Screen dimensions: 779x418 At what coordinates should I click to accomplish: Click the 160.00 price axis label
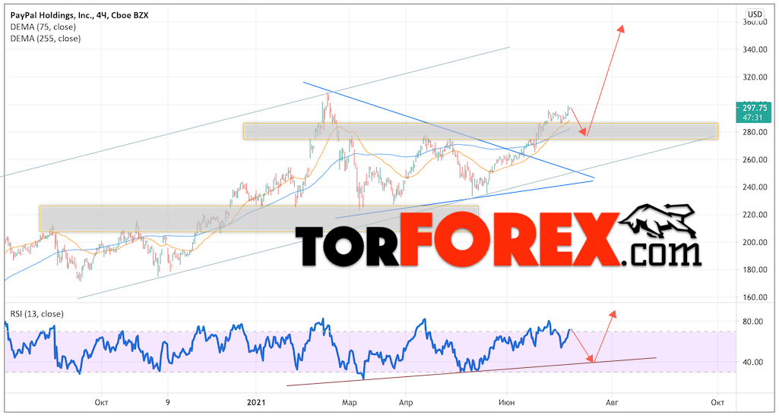pyautogui.click(x=755, y=297)
